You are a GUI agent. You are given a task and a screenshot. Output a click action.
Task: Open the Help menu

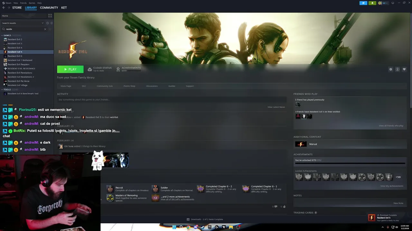click(39, 3)
